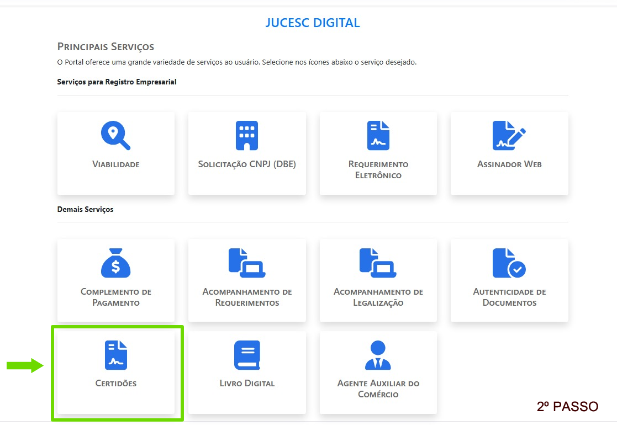Click the "JUCESC DIGITAL" page title

312,23
